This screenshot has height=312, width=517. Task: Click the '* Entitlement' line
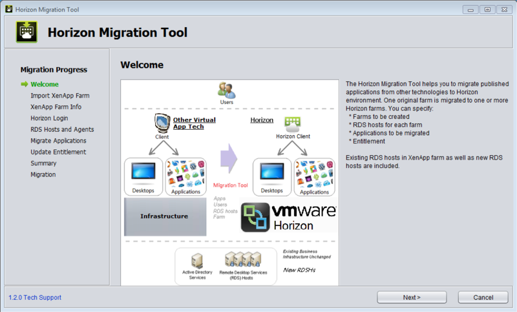tap(367, 141)
